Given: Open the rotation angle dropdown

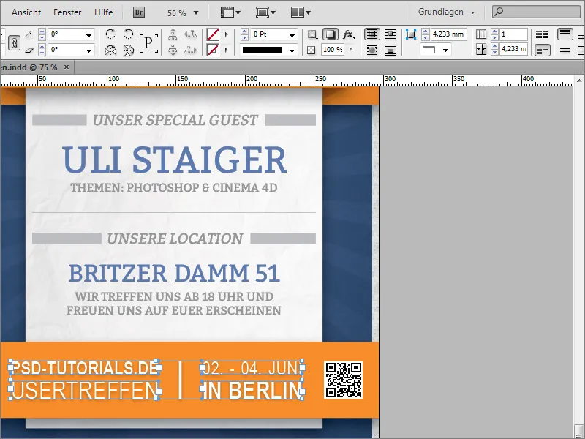Looking at the screenshot, I should 88,35.
